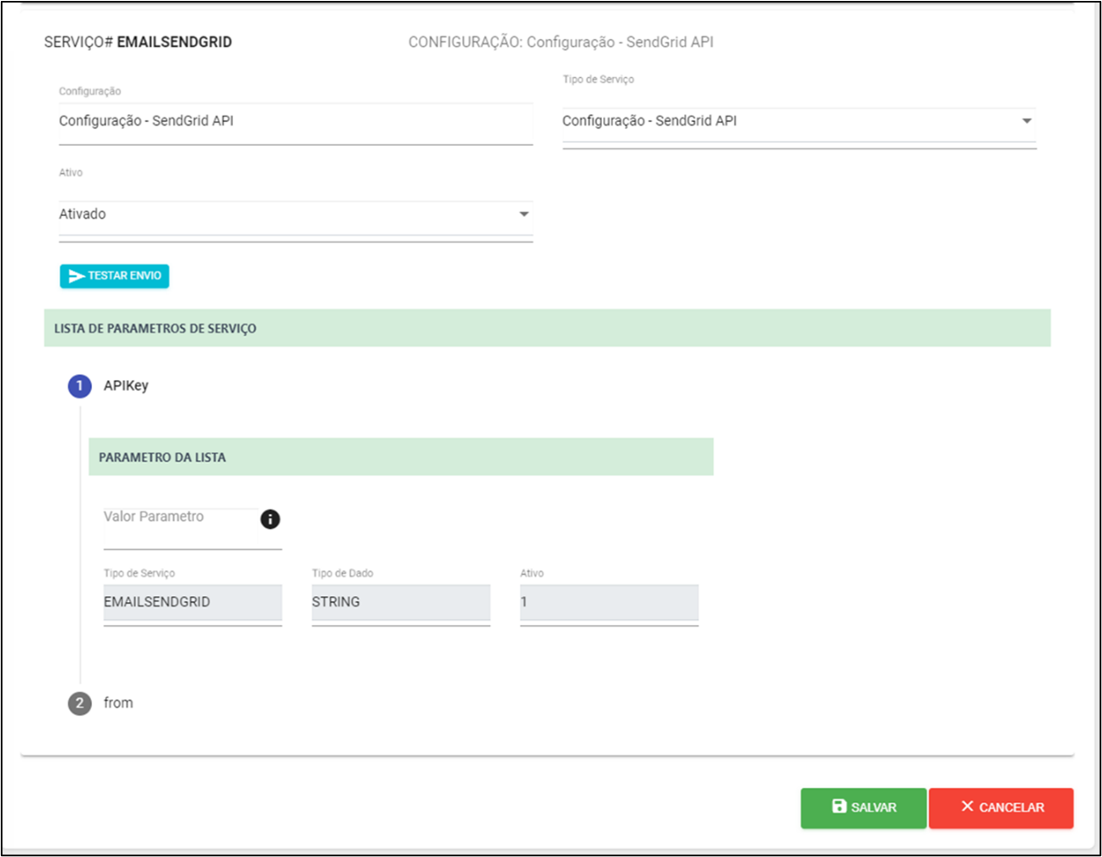1102x857 pixels.
Task: Click the SERVIÇO# EMAILSENDGRID title text
Action: (x=138, y=42)
